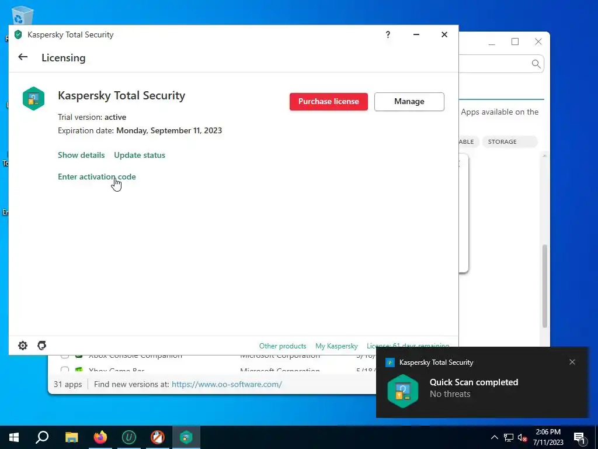Open Action Center notifications icon
Viewport: 598px width, 449px height.
click(580, 438)
